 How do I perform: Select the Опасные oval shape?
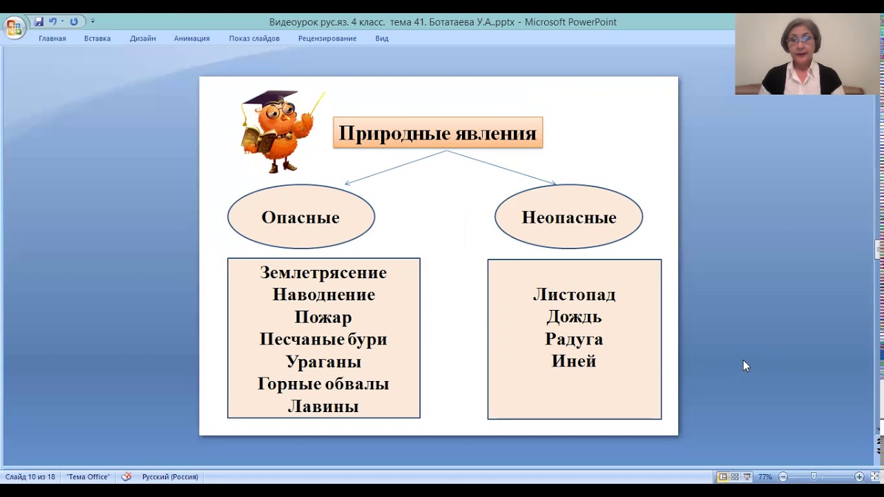(301, 217)
